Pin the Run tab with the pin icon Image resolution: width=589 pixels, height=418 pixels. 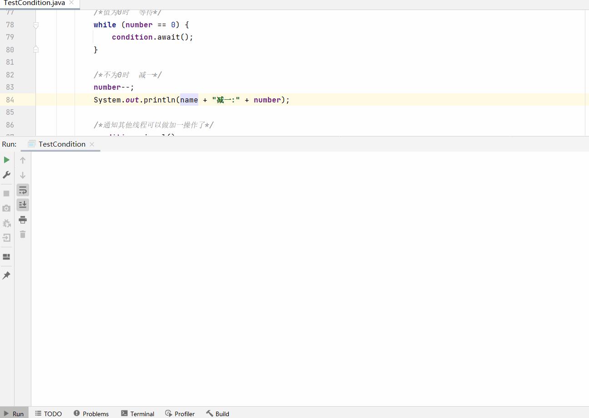tap(6, 275)
